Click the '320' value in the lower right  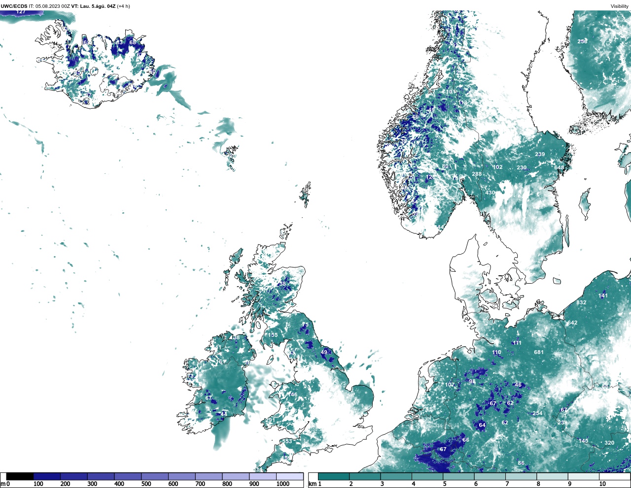[x=609, y=443]
